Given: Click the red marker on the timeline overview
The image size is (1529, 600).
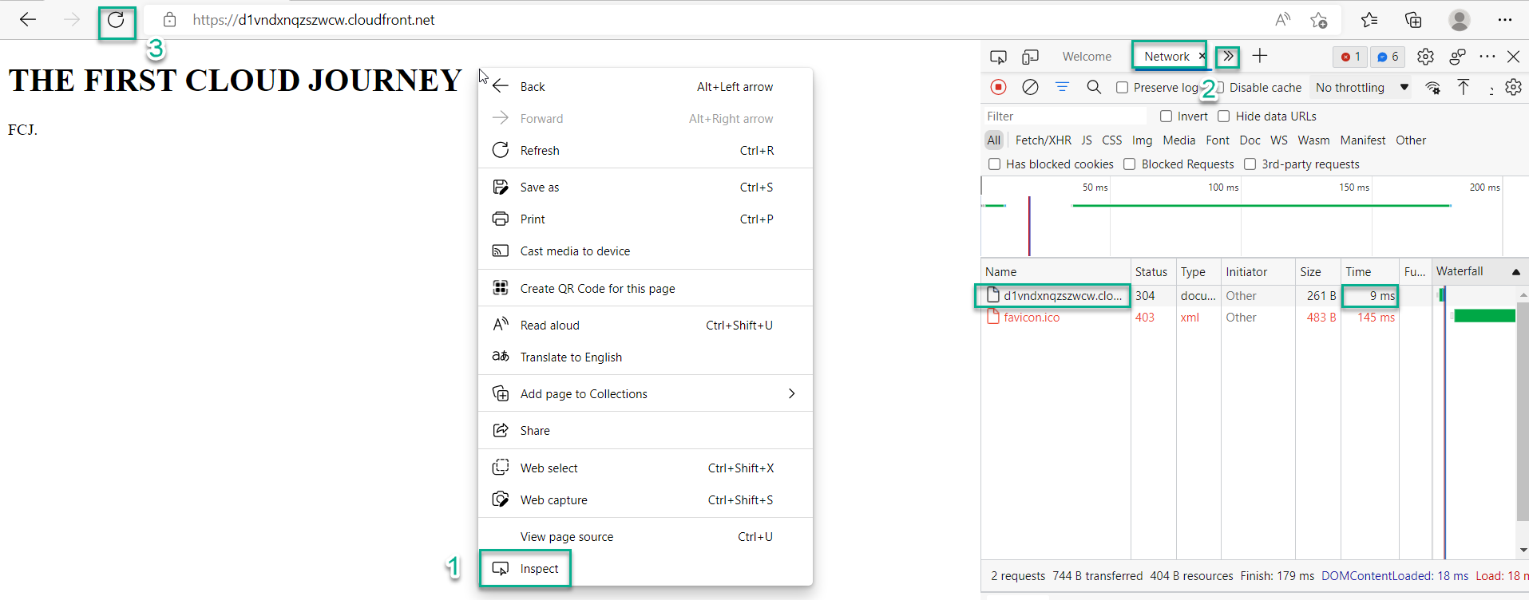Looking at the screenshot, I should pos(1029,226).
